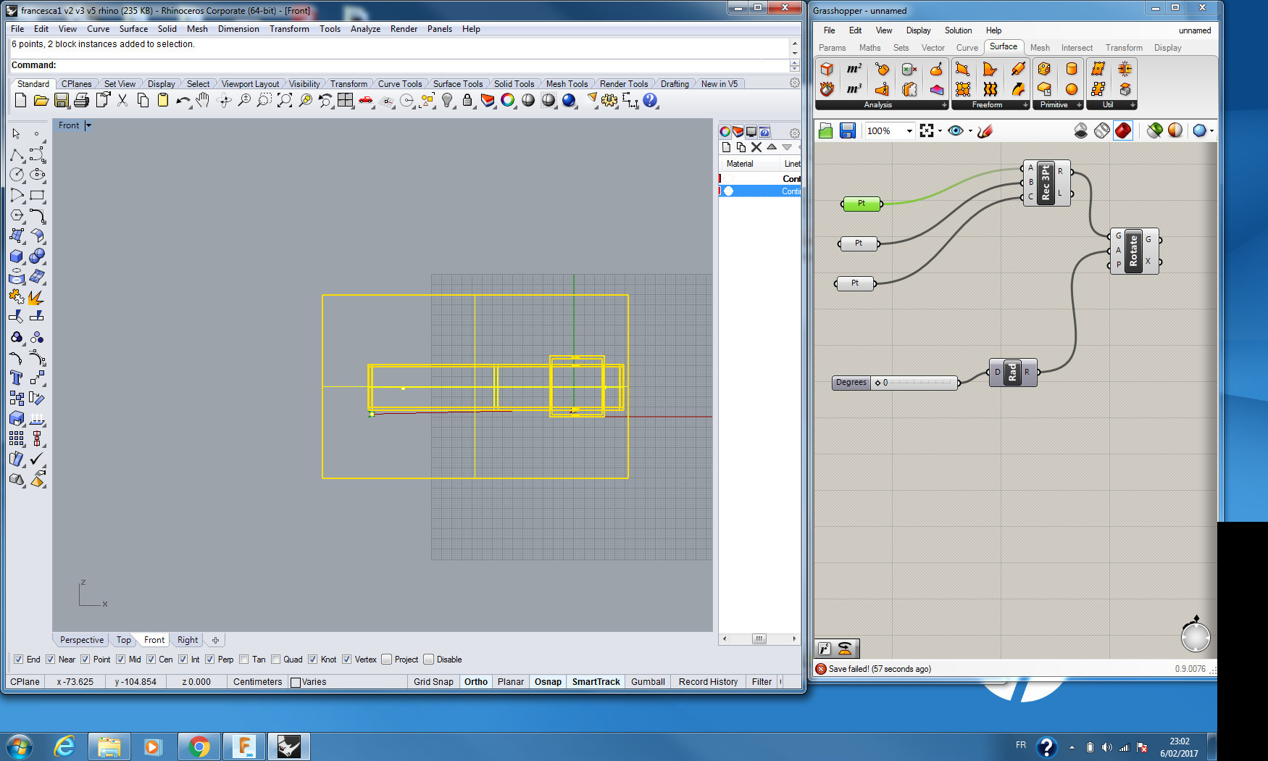The height and width of the screenshot is (761, 1268).
Task: Toggle Ortho in the status bar
Action: coord(475,682)
